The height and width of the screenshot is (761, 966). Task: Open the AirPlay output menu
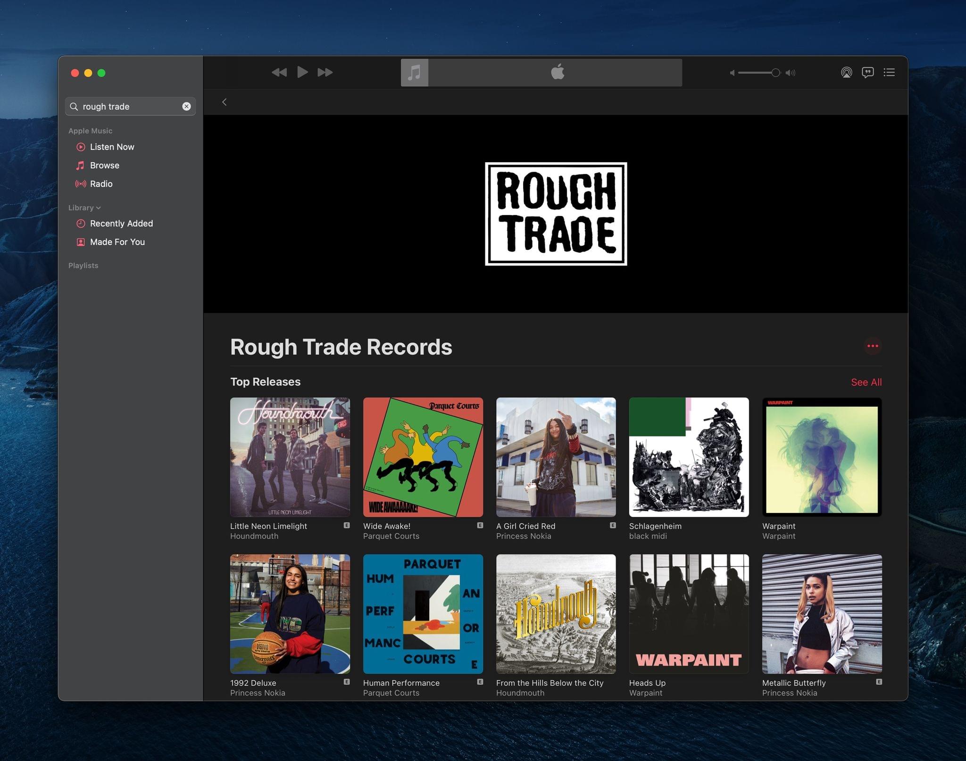[847, 72]
